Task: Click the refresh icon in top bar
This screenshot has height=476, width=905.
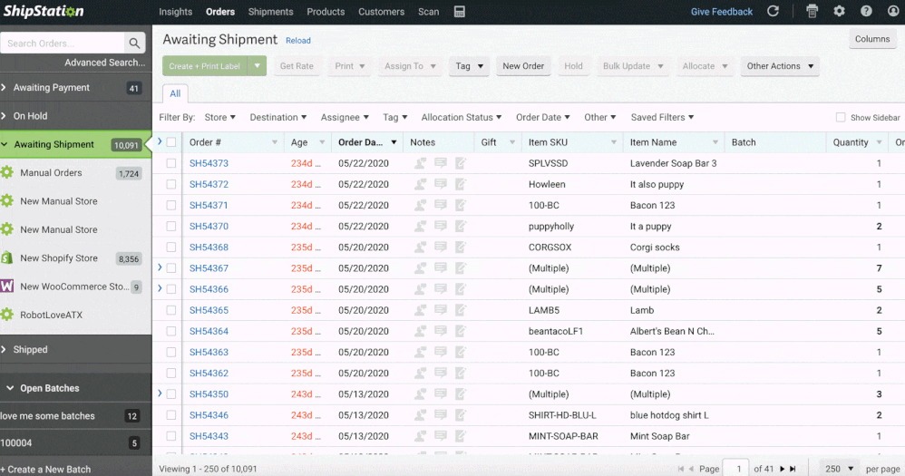Action: [x=773, y=12]
